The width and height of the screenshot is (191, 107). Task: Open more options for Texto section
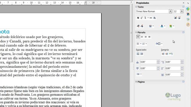[183, 7]
